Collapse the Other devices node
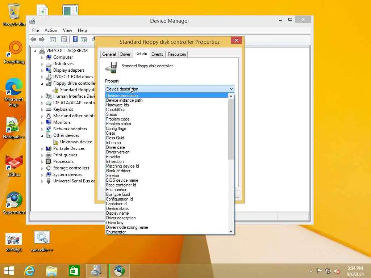This screenshot has height=278, width=371. (x=42, y=136)
